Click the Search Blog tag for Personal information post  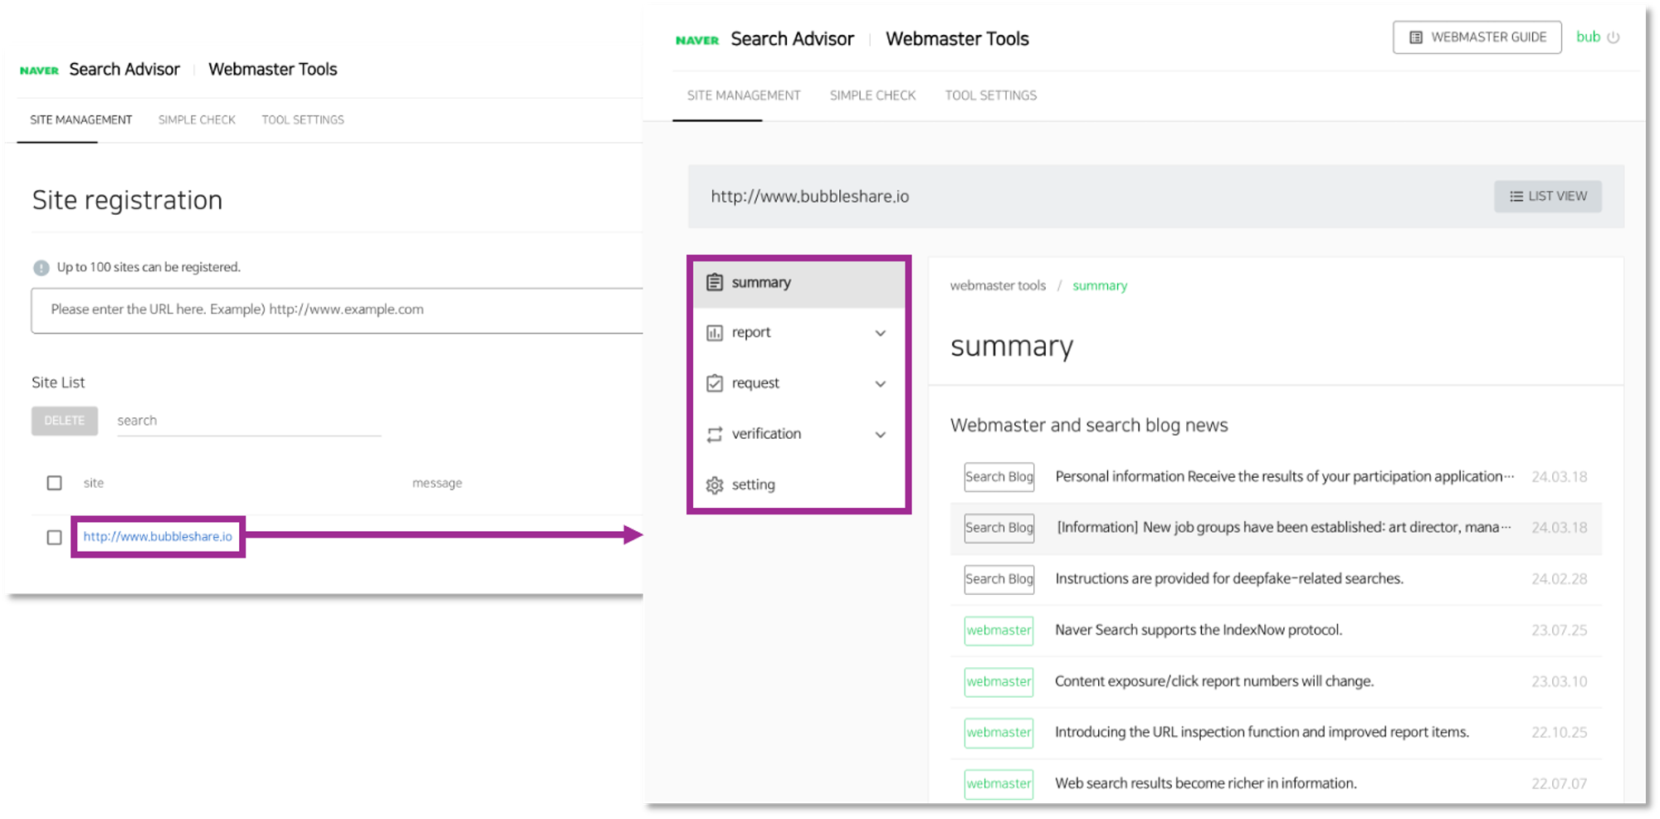(x=998, y=476)
